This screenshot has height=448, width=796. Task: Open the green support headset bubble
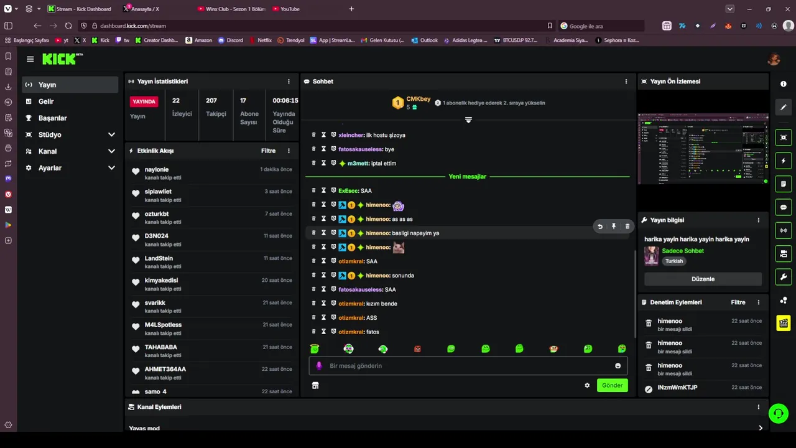click(778, 413)
